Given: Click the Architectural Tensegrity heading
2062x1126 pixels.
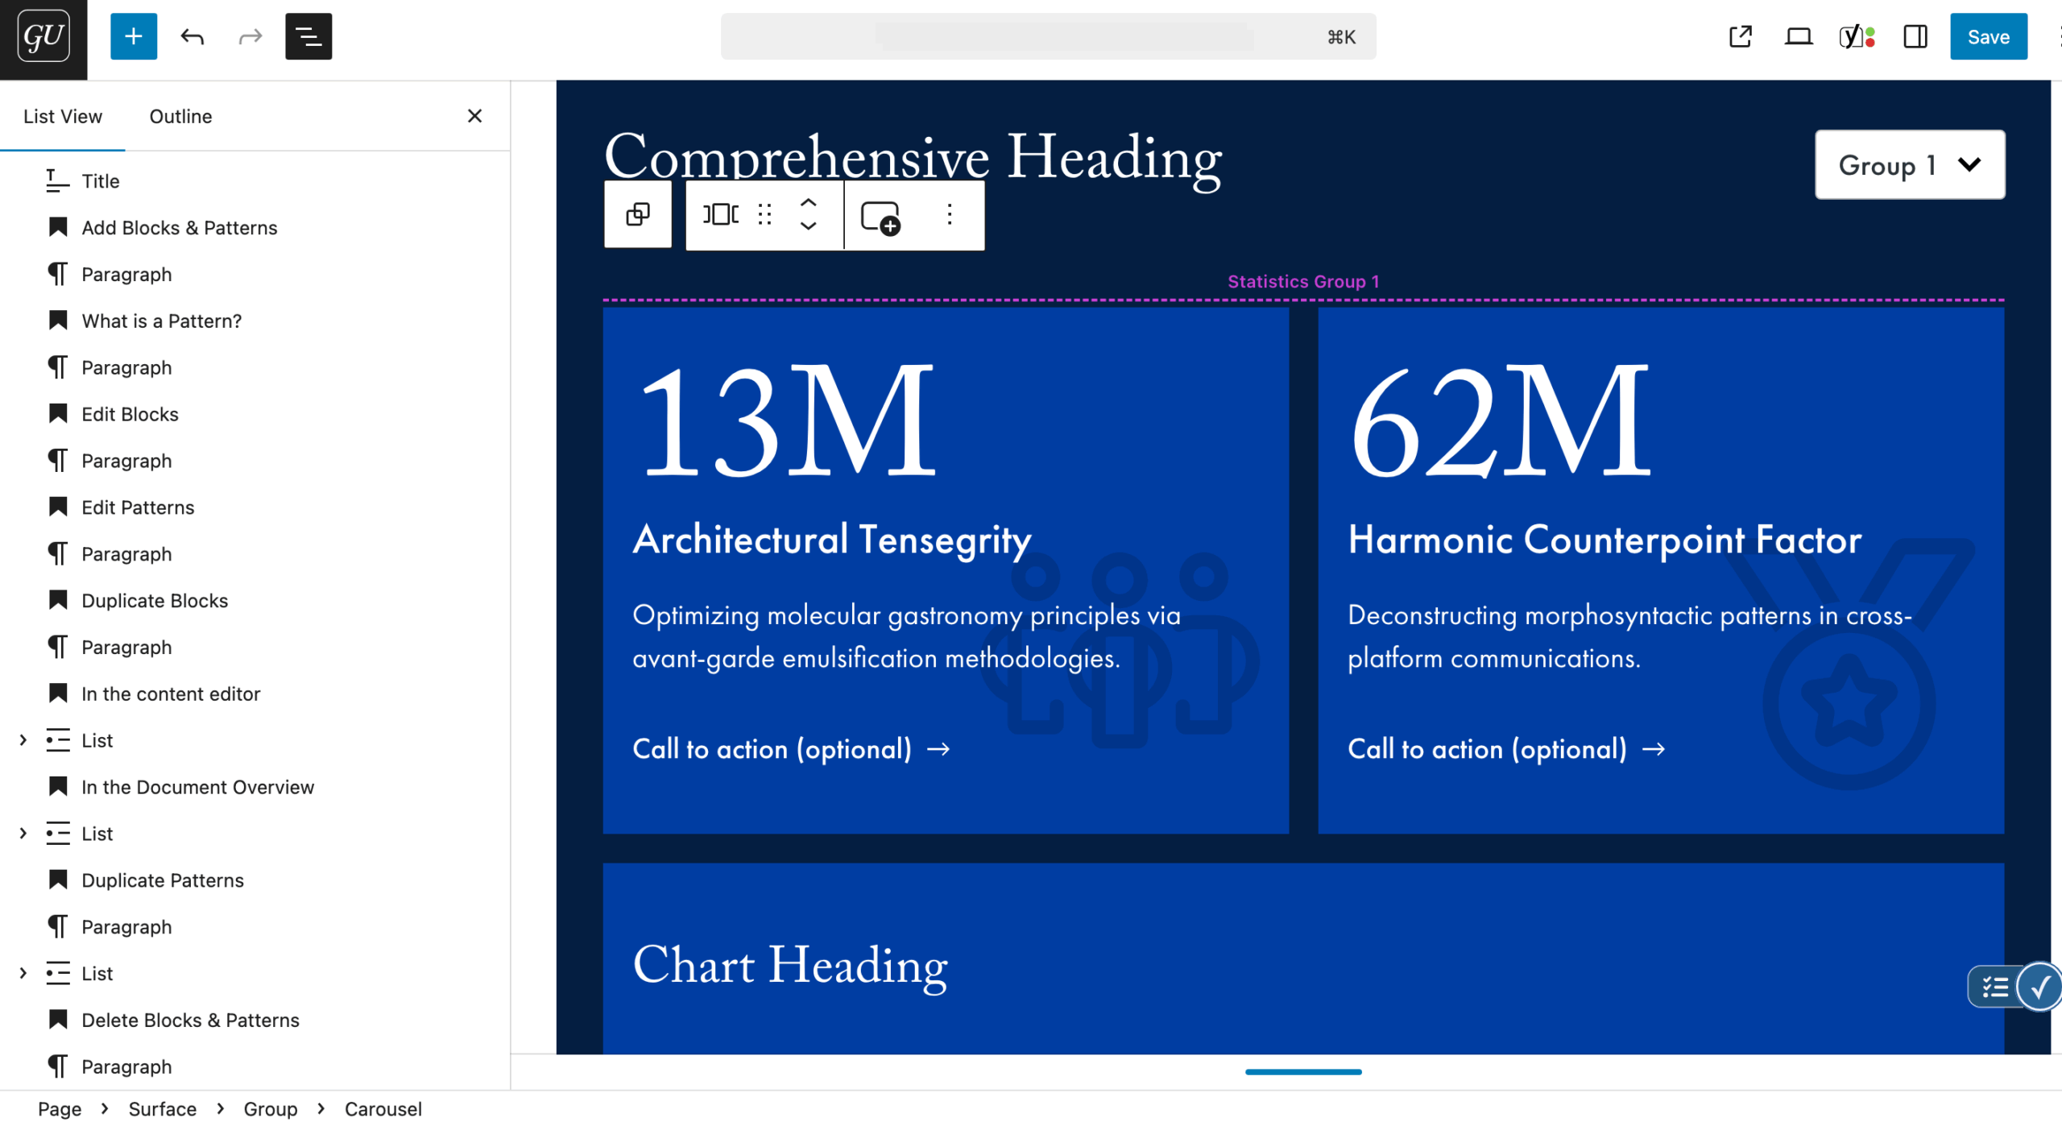Looking at the screenshot, I should tap(832, 540).
